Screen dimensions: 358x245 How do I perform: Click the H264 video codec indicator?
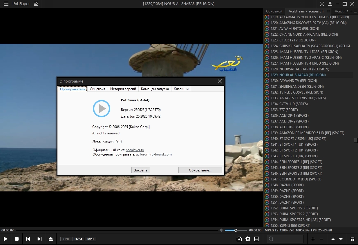click(x=78, y=239)
